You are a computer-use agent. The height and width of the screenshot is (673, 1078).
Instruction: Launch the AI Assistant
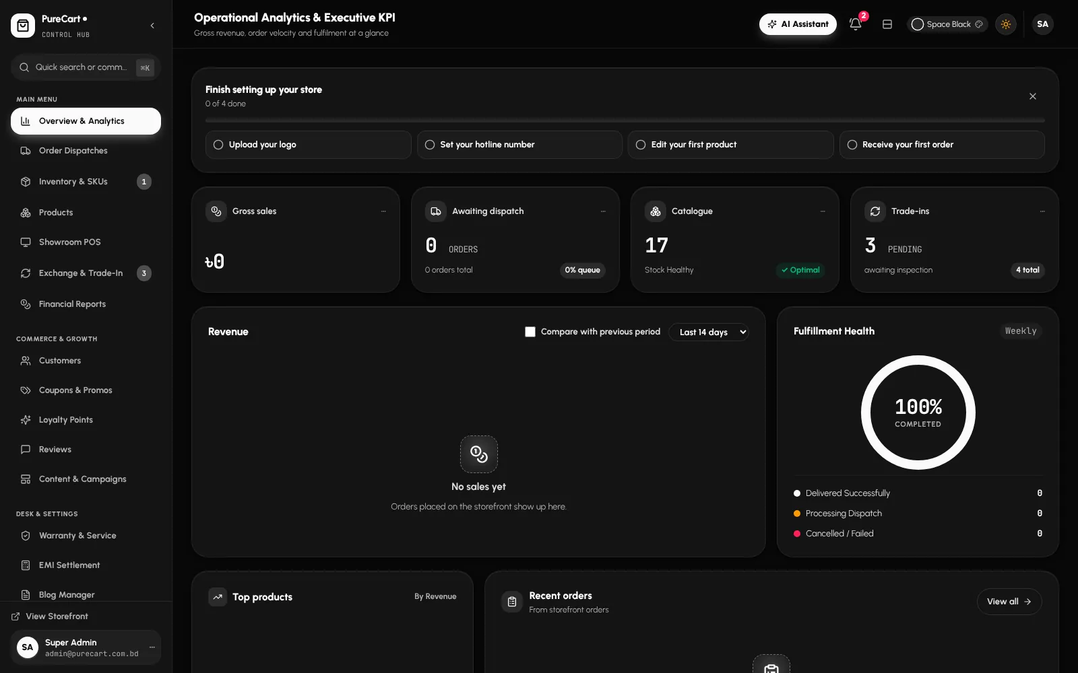point(798,24)
